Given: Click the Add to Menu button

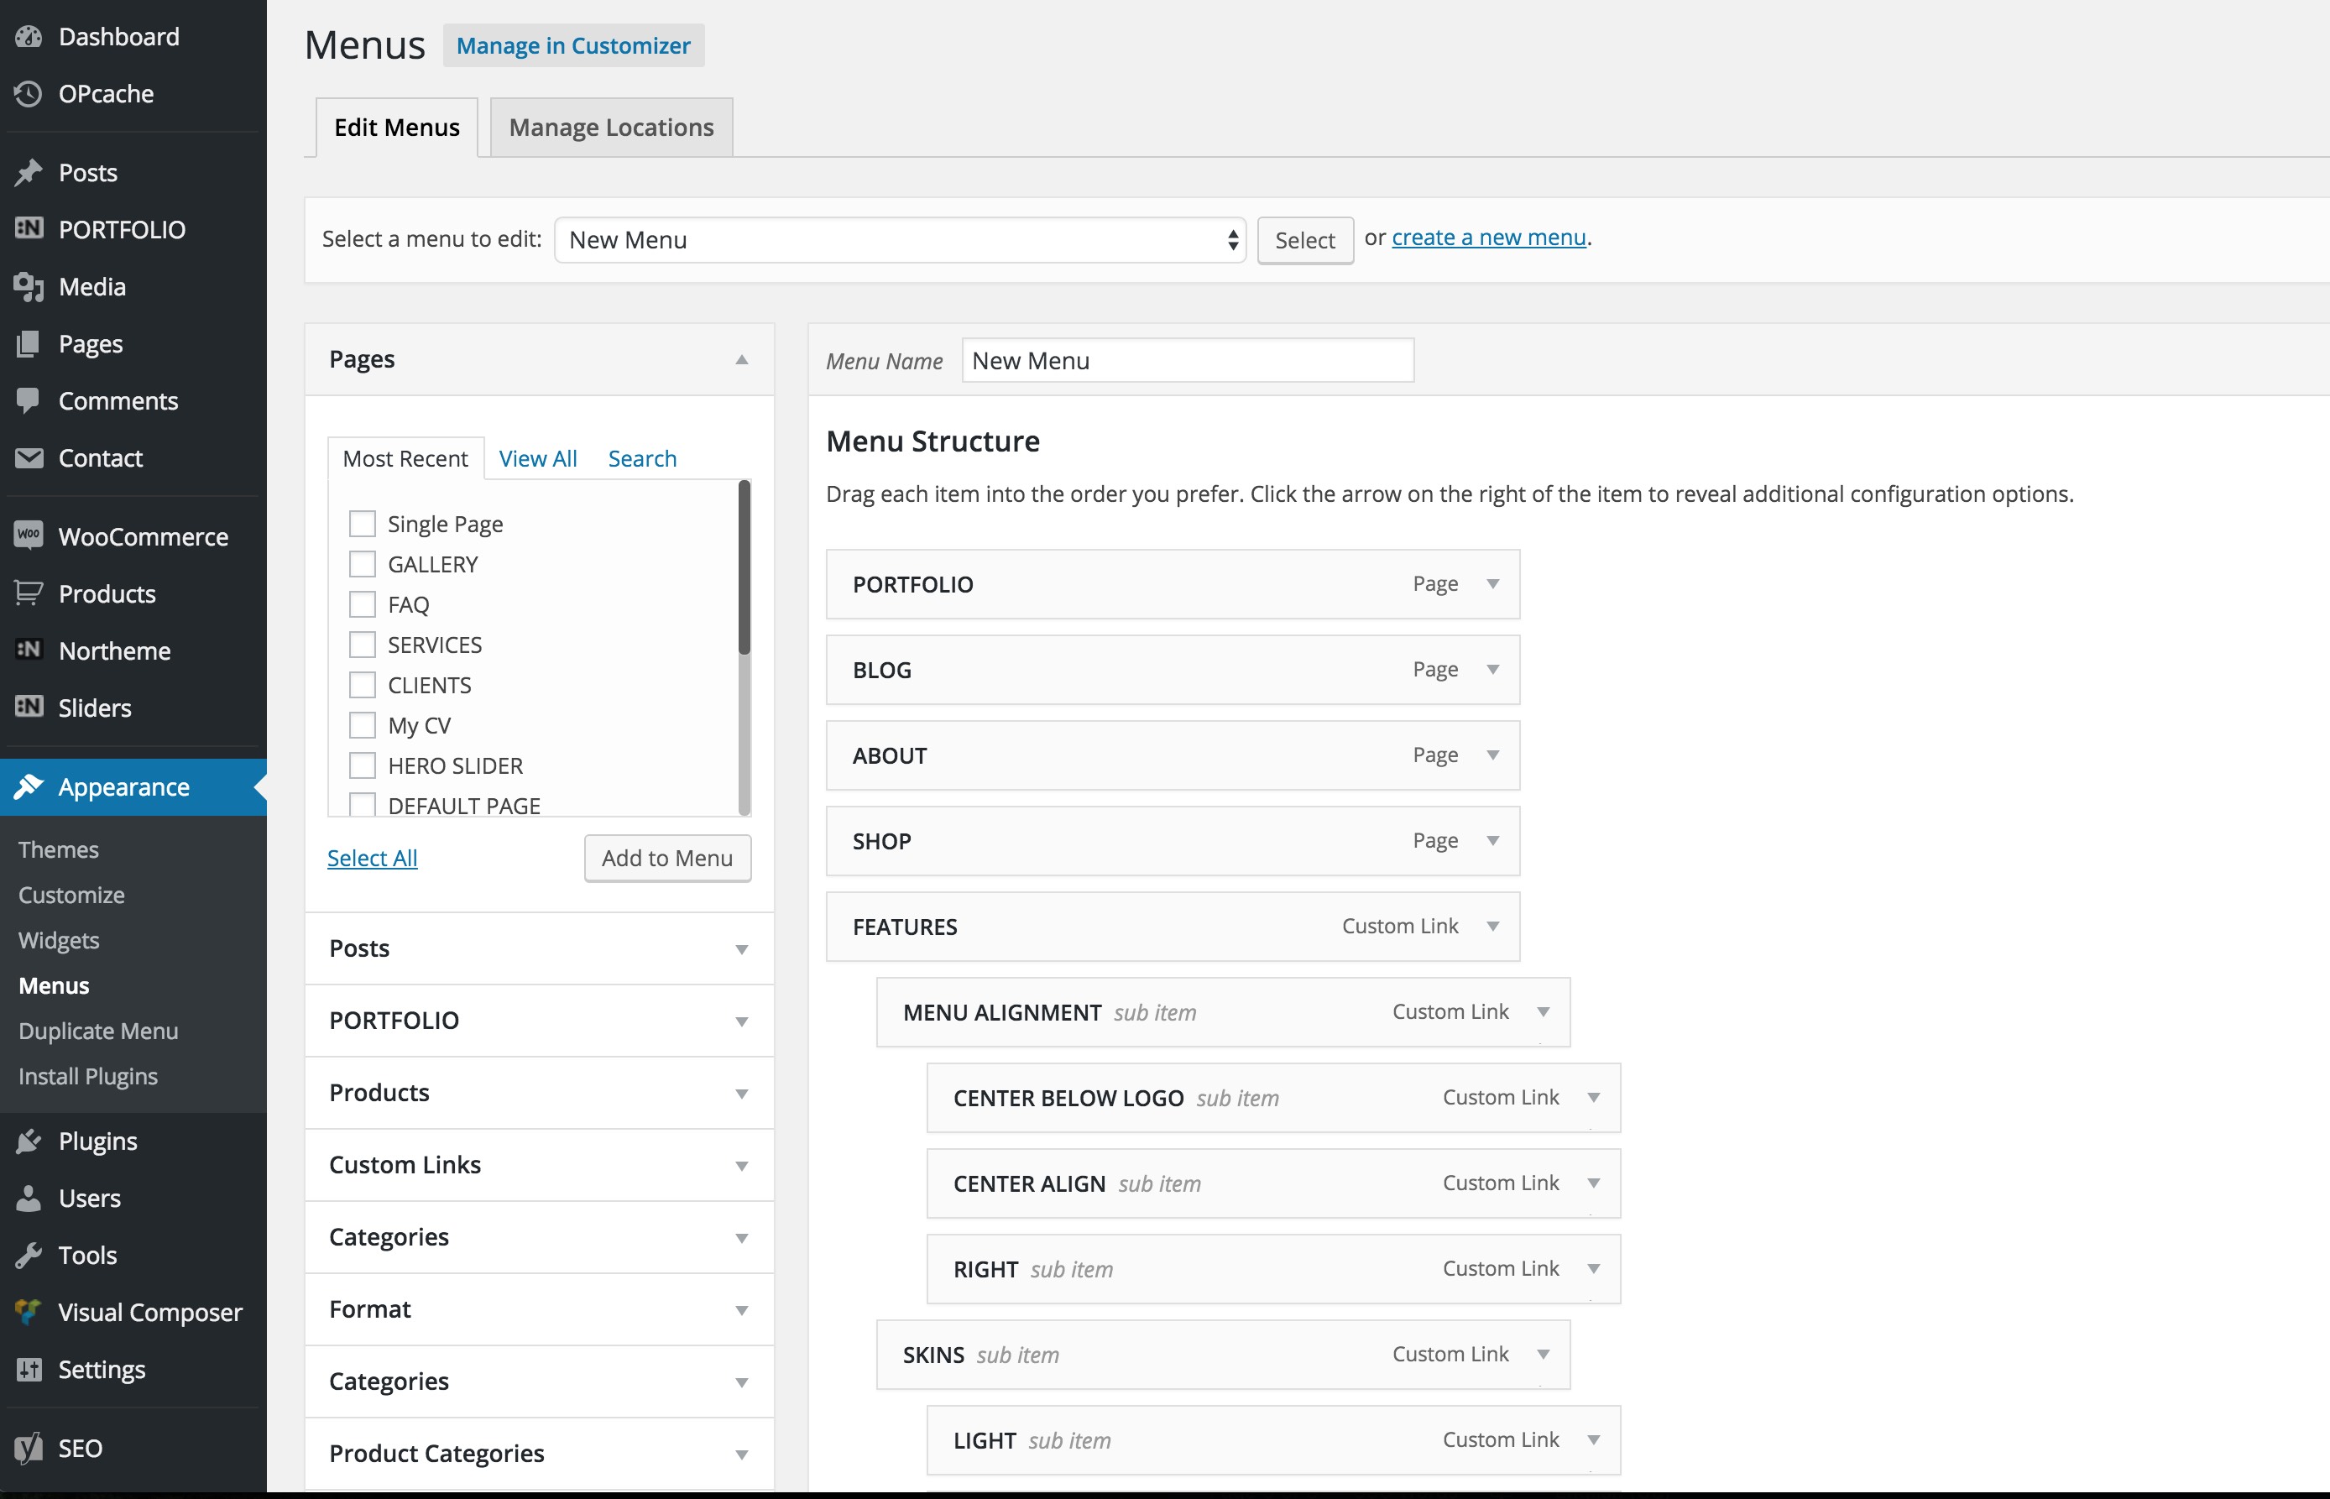Looking at the screenshot, I should point(666,857).
